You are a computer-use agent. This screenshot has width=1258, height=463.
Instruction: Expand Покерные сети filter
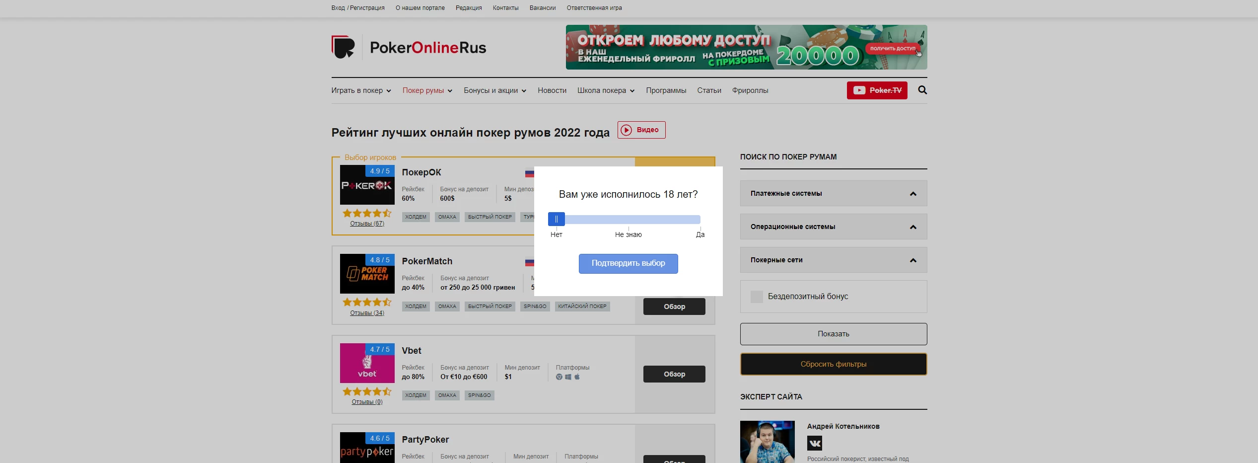[x=834, y=260]
